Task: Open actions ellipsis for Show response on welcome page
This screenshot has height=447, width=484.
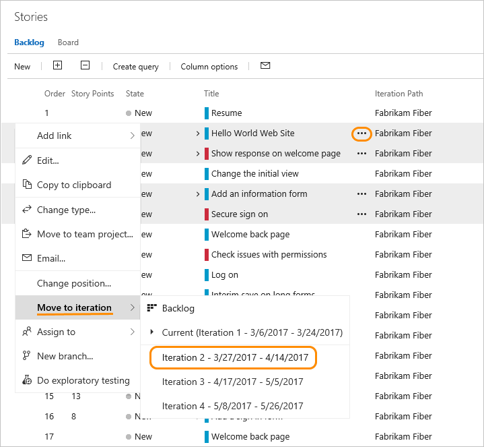Action: point(361,154)
